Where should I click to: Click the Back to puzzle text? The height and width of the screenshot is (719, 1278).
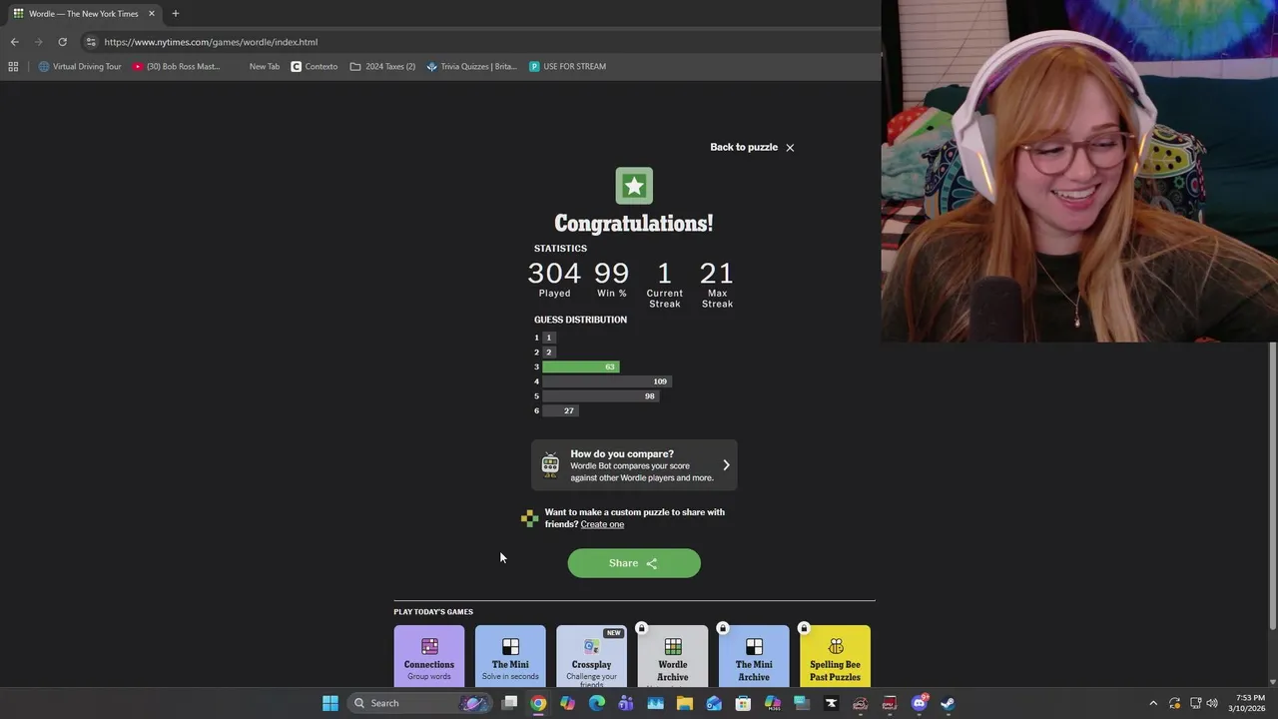[x=744, y=147]
